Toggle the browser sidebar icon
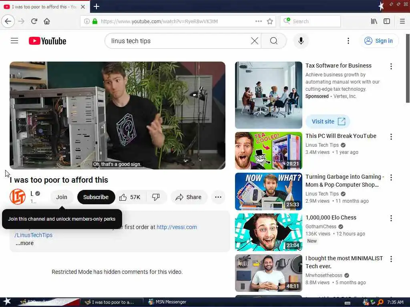The height and width of the screenshot is (307, 410). (x=387, y=21)
